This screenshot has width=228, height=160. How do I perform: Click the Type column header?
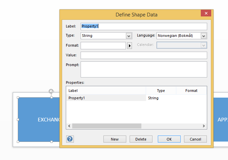click(161, 91)
